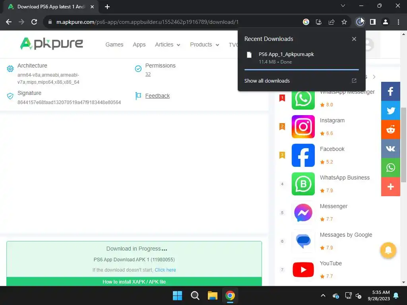Image resolution: width=407 pixels, height=305 pixels.
Task: Click the share page icon
Action: pos(331,22)
